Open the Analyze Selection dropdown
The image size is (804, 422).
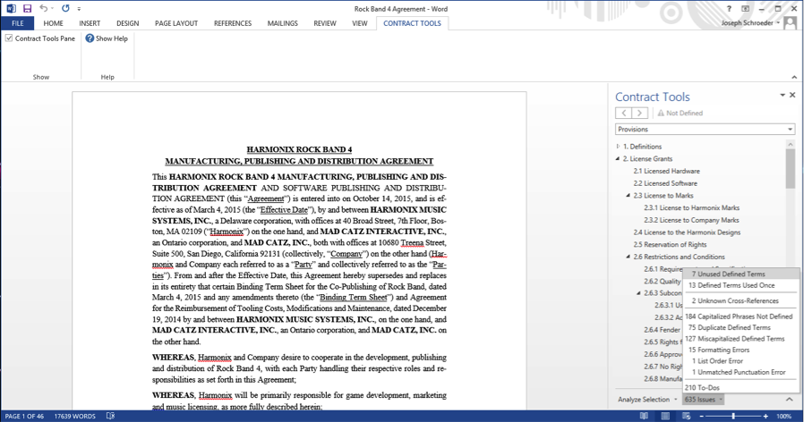647,400
